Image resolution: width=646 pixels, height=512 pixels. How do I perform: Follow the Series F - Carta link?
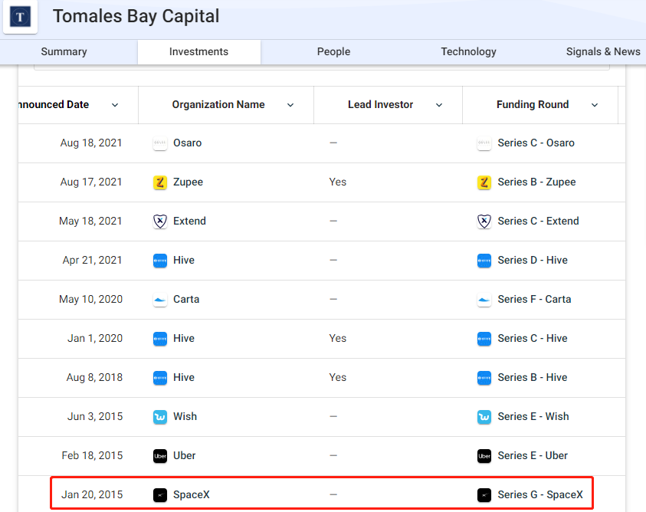[534, 300]
